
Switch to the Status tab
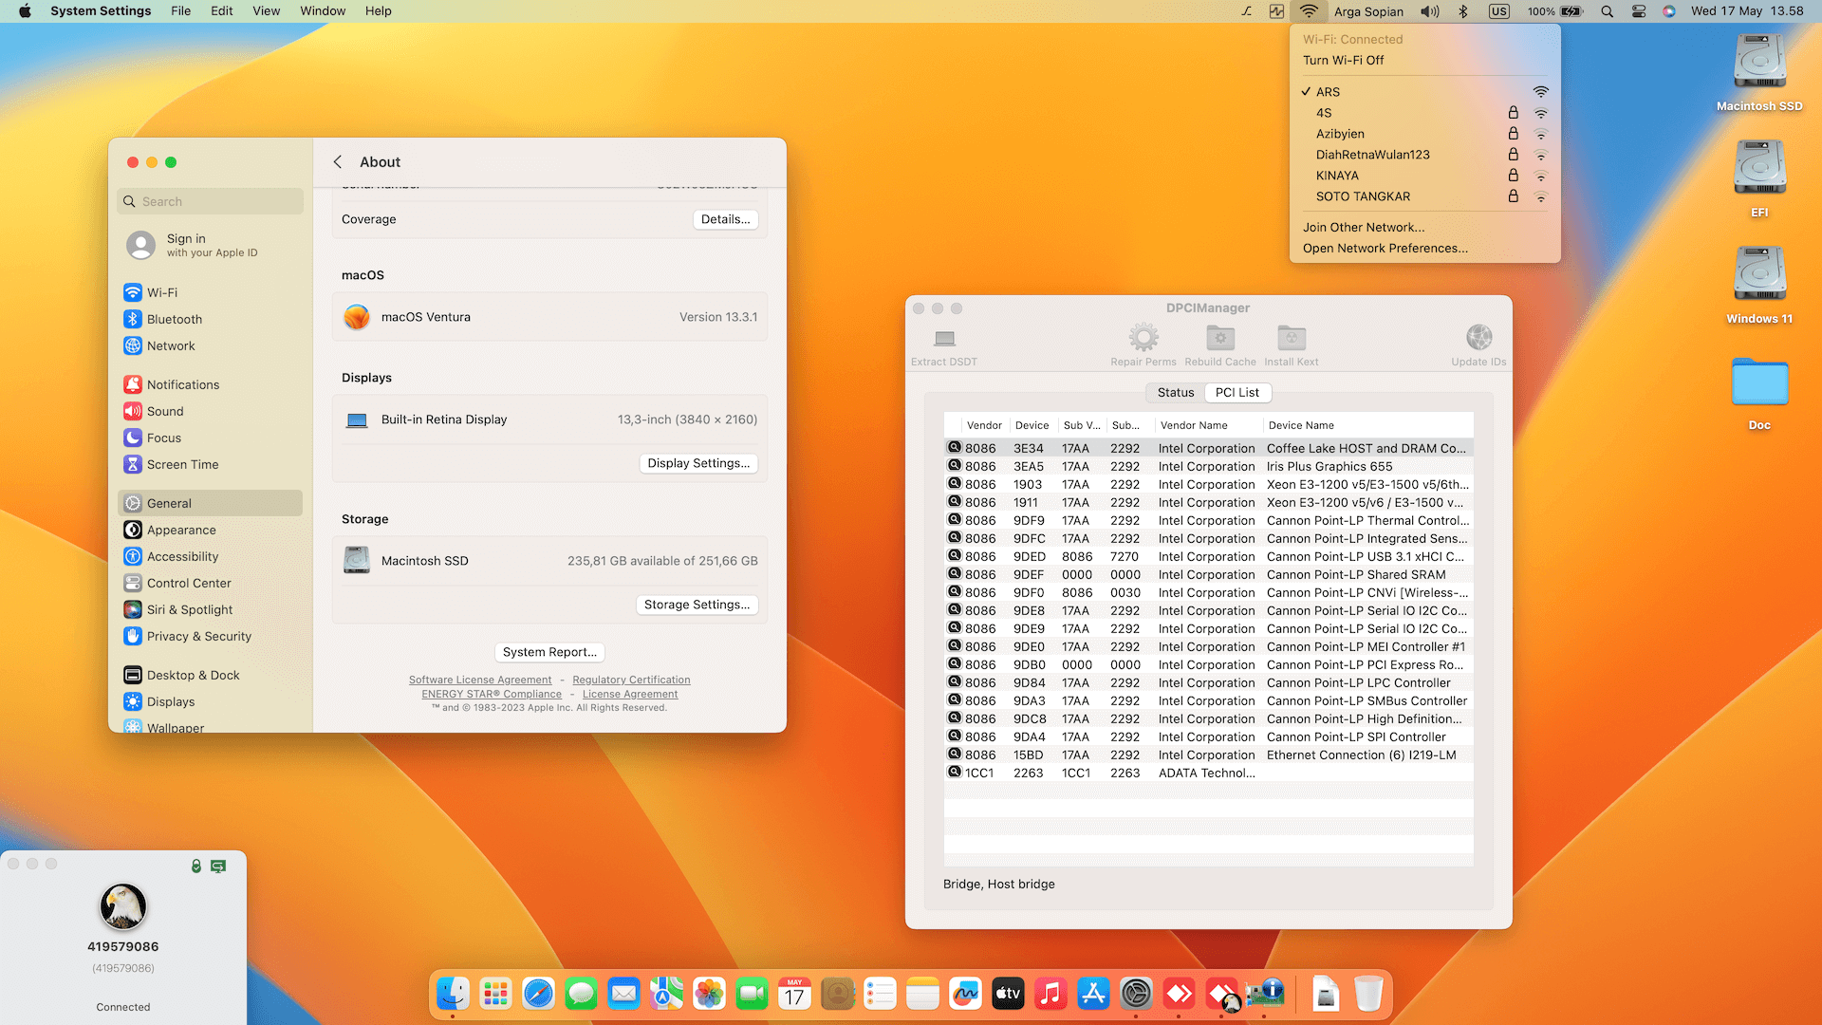1175,393
